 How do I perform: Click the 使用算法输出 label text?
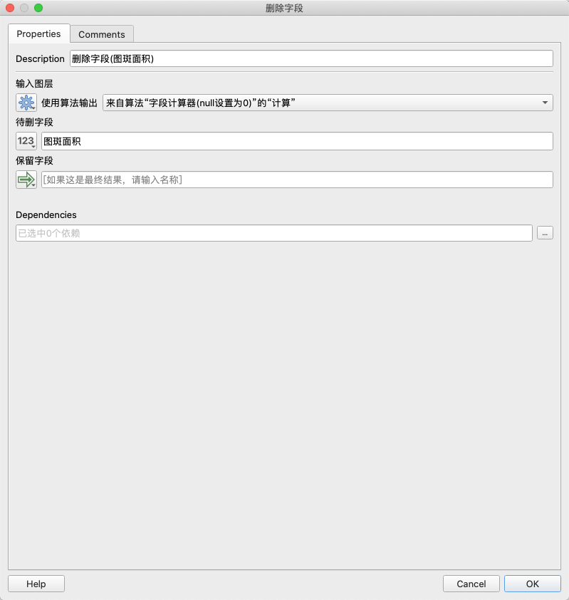point(69,103)
